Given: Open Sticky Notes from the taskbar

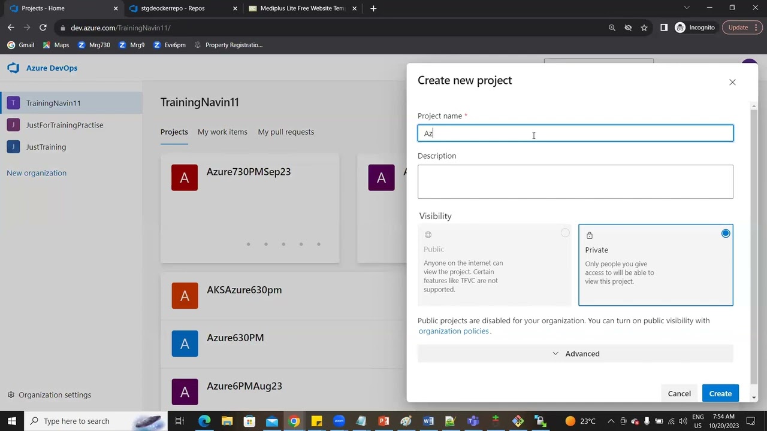Looking at the screenshot, I should pos(316,421).
